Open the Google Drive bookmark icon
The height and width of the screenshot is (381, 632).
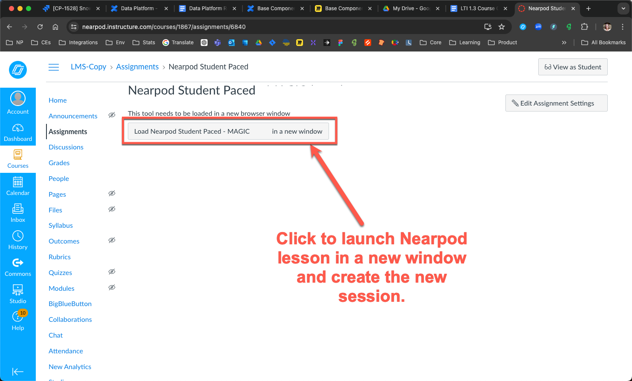(x=259, y=43)
